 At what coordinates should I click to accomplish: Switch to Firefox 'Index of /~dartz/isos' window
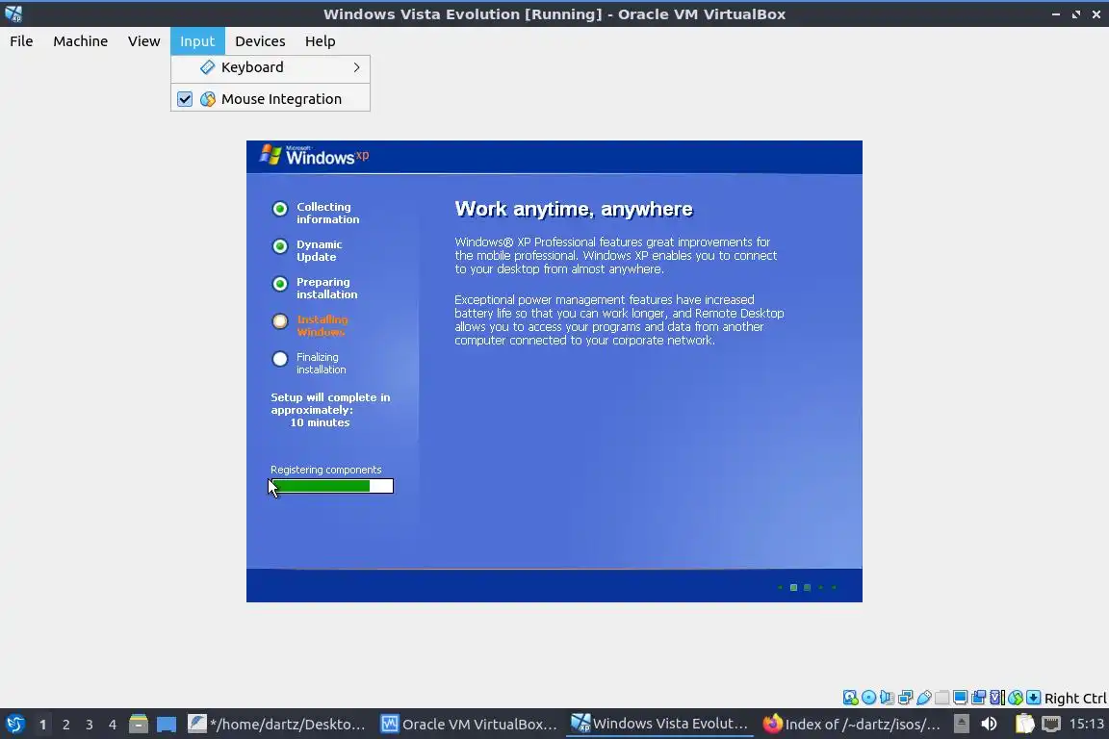[852, 724]
